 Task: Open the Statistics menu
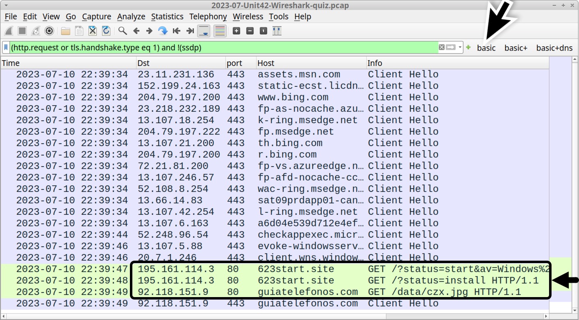click(x=167, y=16)
